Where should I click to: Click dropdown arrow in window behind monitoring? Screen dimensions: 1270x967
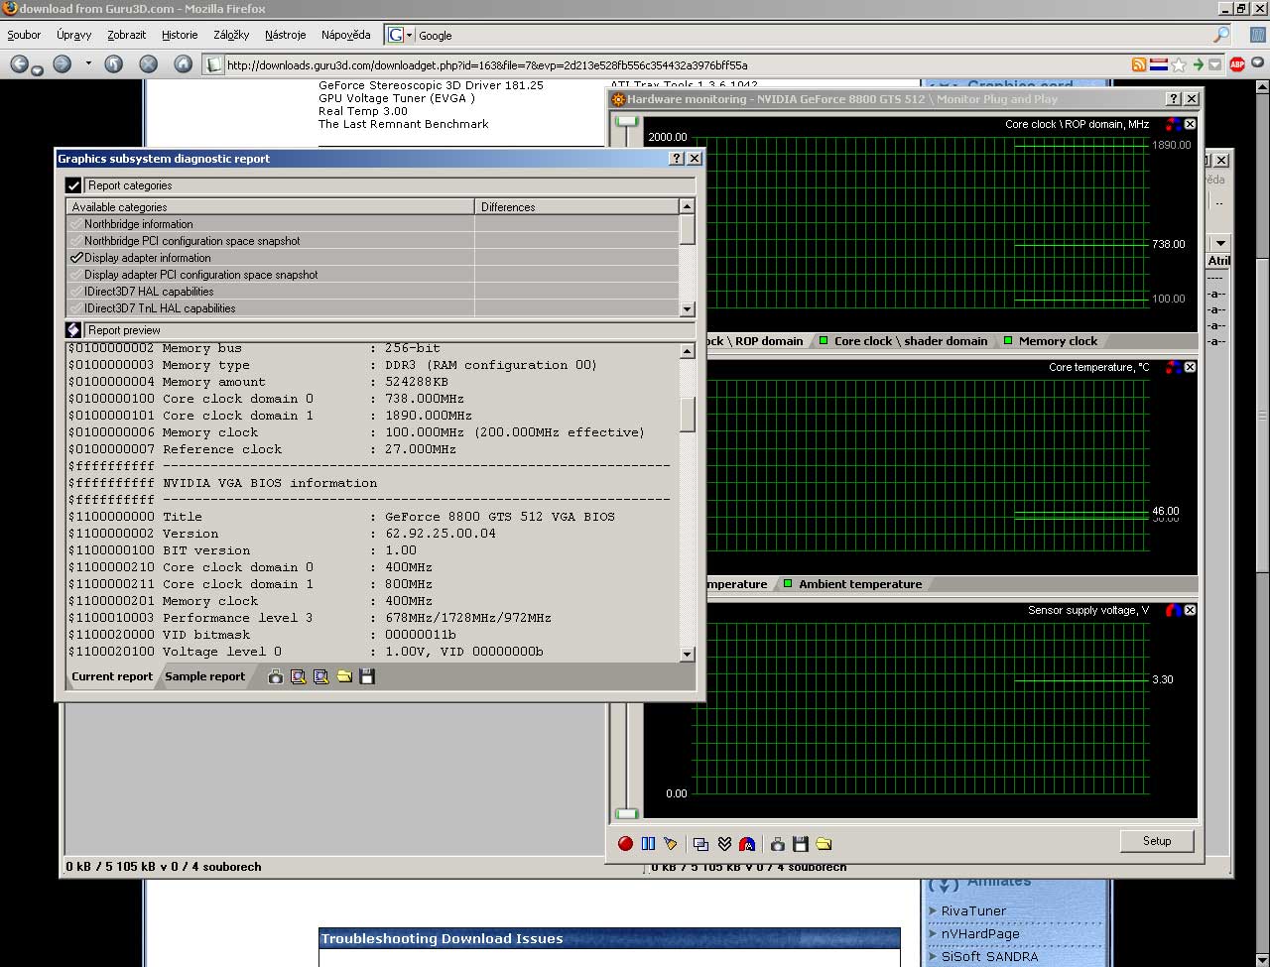pyautogui.click(x=1220, y=243)
